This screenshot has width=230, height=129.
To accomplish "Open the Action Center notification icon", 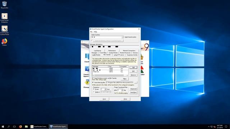I will [x=226, y=126].
